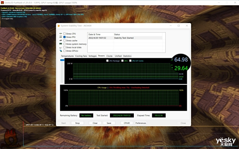
Task: Switch to the Clocks tab
Action: point(110,56)
